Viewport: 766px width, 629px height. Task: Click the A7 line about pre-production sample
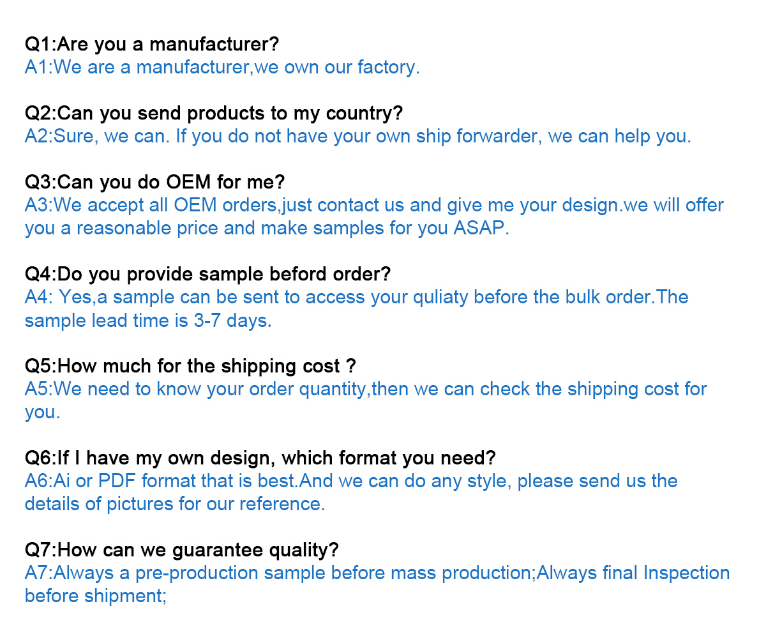tap(377, 573)
